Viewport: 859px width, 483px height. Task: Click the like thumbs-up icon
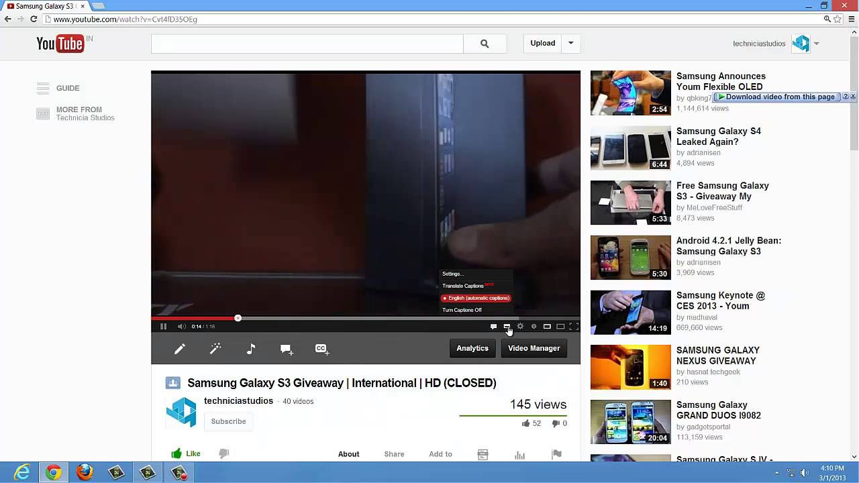(x=176, y=453)
